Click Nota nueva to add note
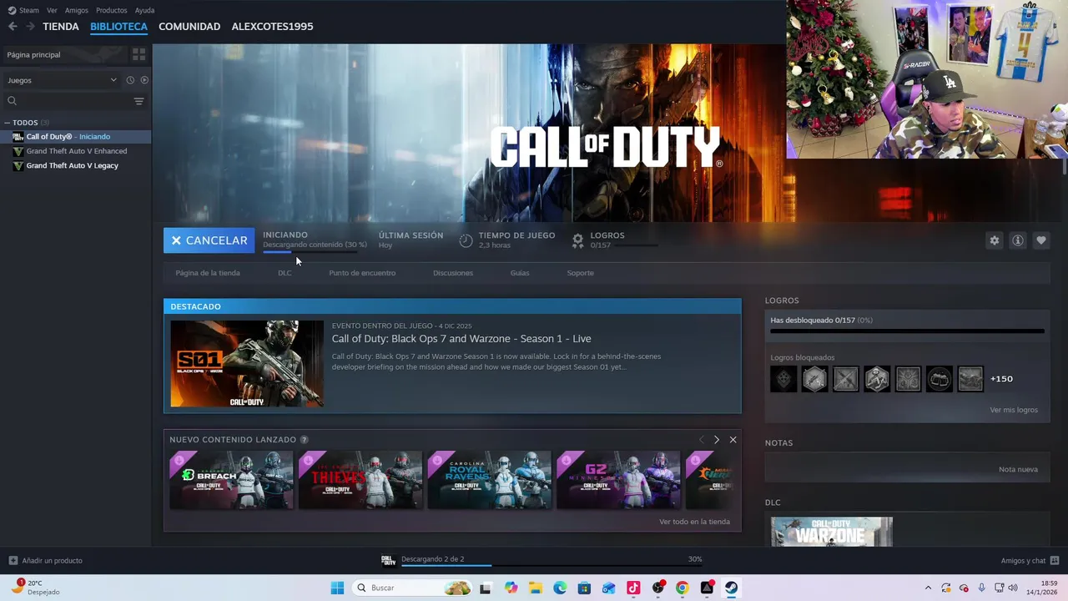 click(1018, 469)
